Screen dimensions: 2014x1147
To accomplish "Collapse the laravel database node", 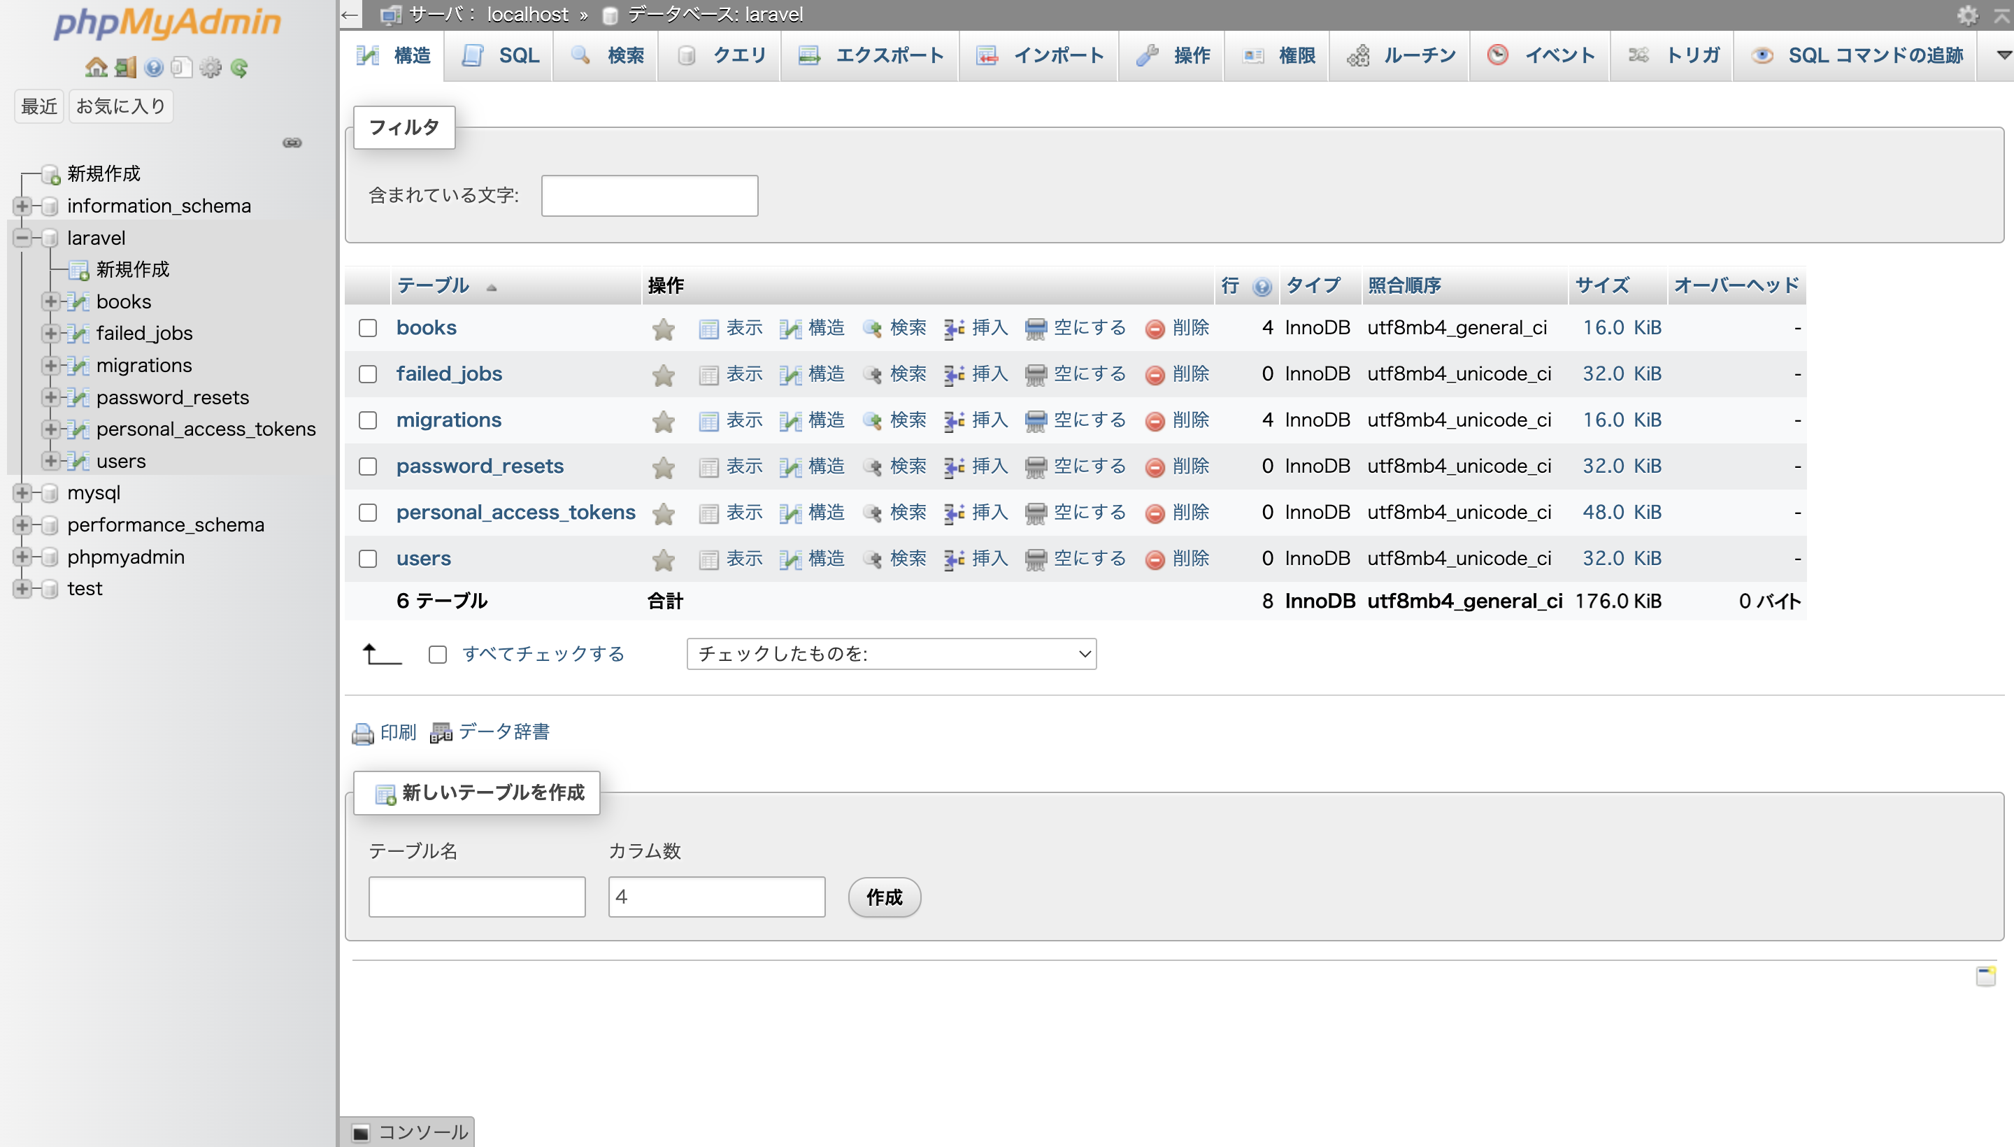I will (22, 238).
